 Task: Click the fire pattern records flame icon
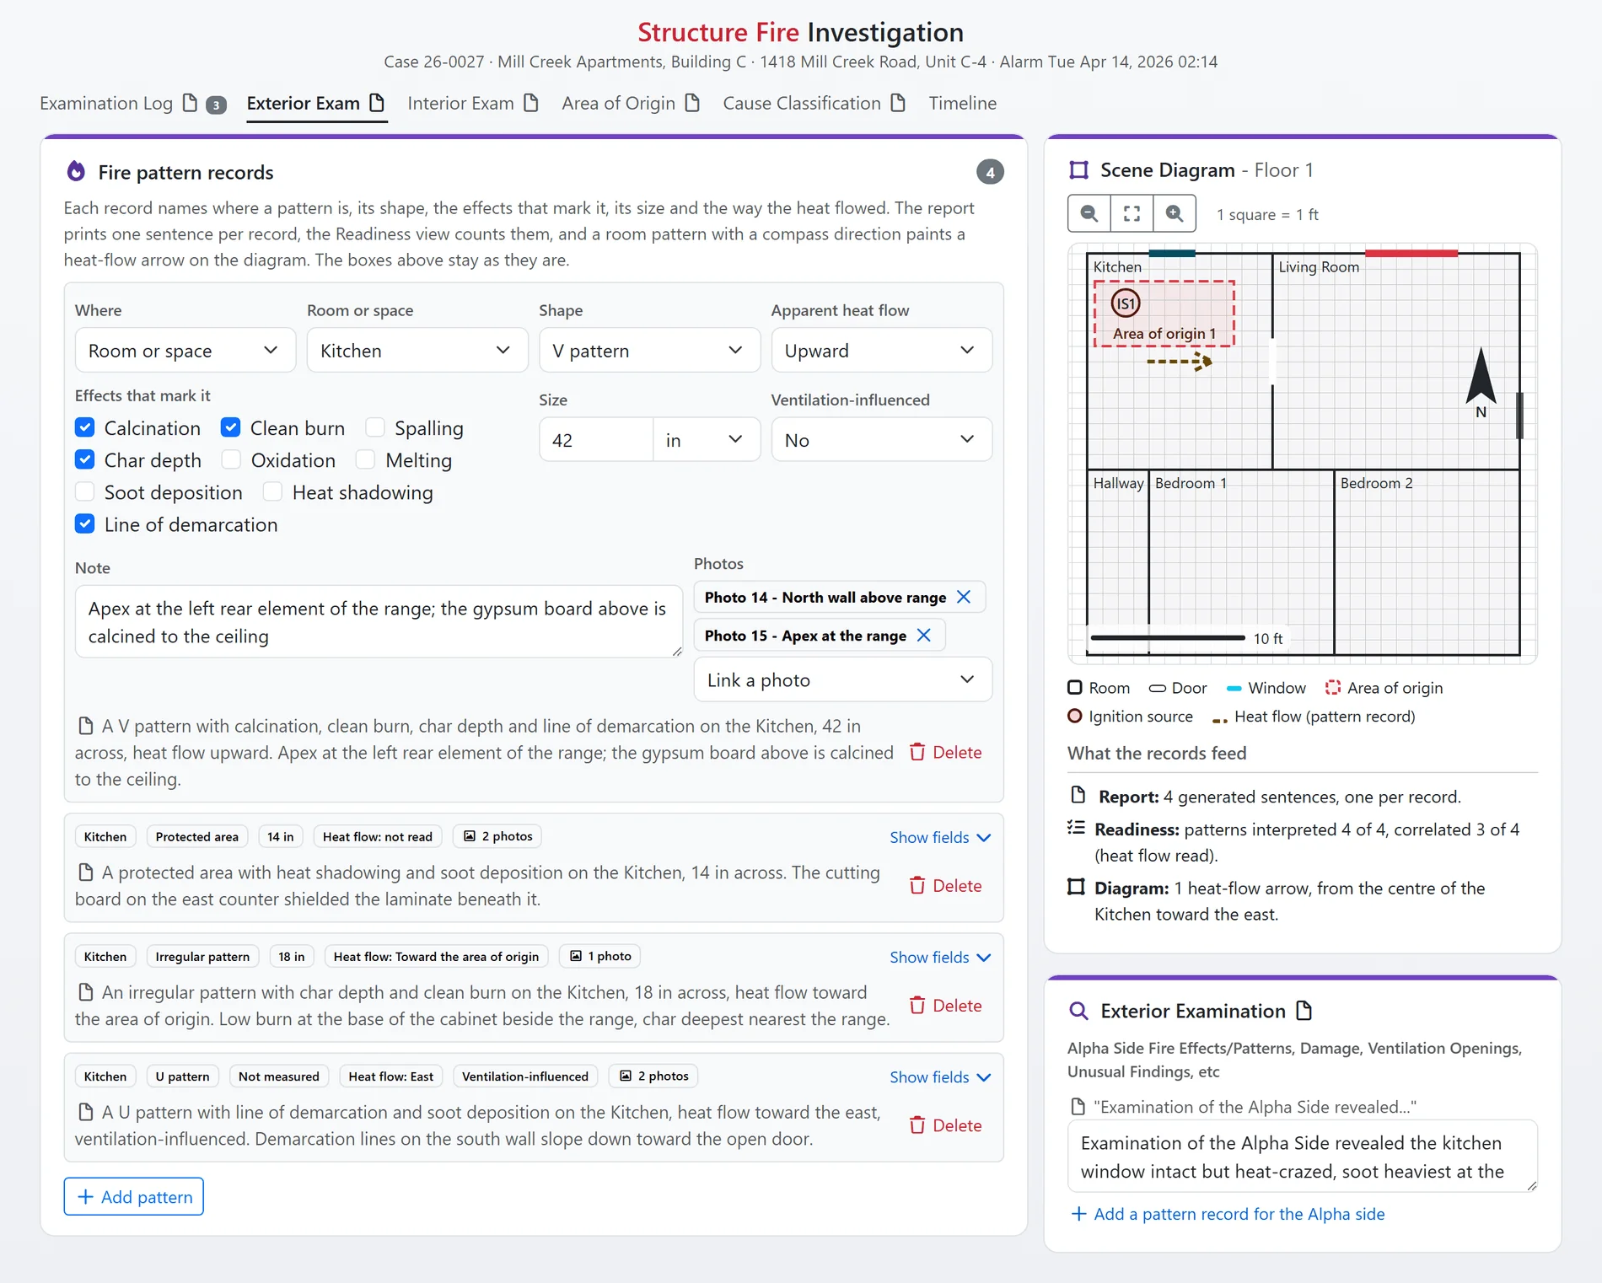coord(76,171)
